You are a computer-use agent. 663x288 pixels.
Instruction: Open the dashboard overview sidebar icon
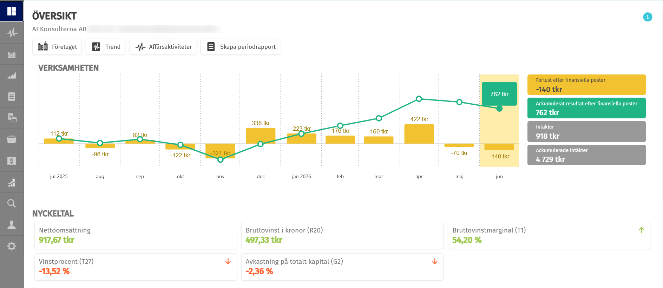point(12,11)
